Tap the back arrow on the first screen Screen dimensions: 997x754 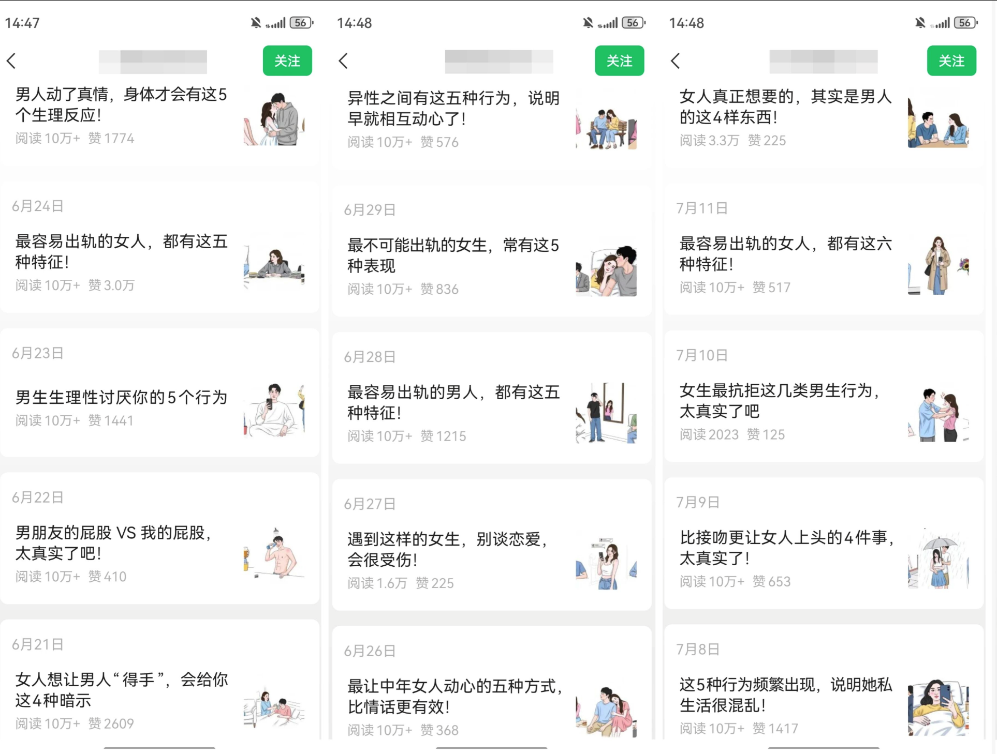pos(12,61)
